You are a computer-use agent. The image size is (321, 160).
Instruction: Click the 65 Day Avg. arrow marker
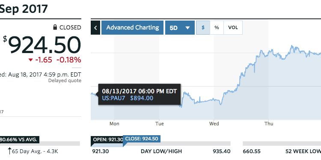pyautogui.click(x=9, y=151)
